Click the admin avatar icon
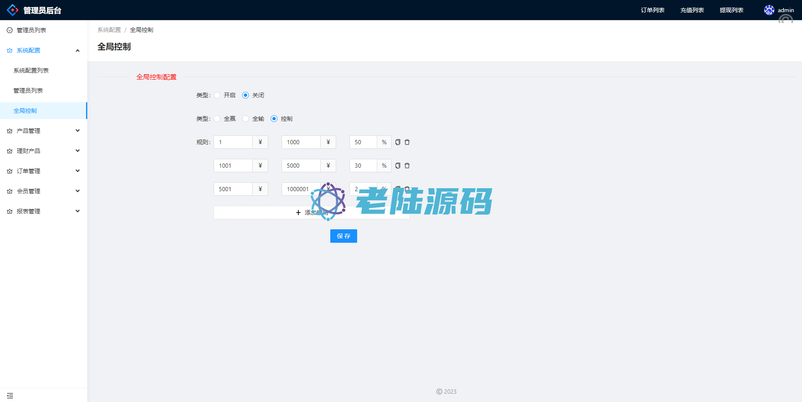 (x=769, y=10)
